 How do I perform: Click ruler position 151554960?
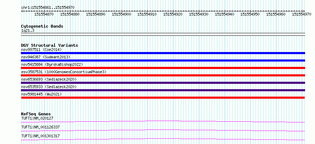276,14
